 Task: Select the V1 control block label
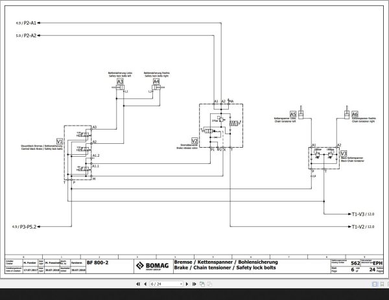coord(60,141)
